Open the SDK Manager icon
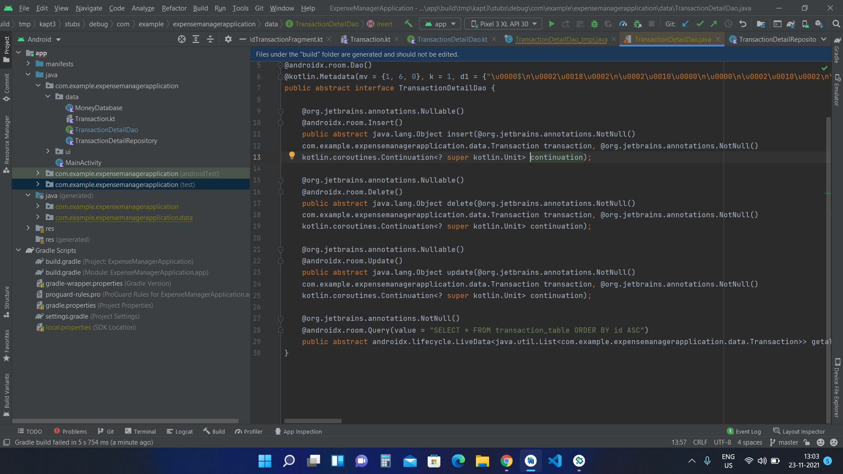The image size is (843, 474). (x=819, y=24)
